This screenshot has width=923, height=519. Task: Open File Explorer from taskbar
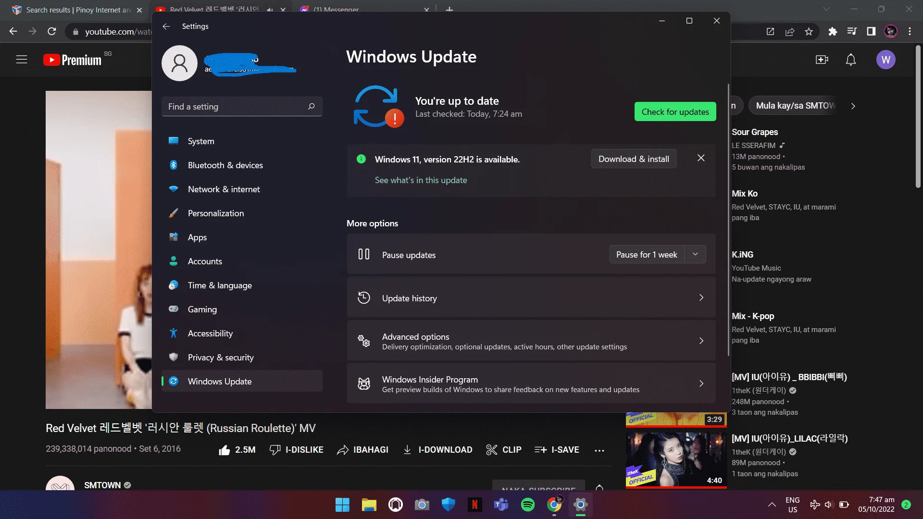[369, 505]
